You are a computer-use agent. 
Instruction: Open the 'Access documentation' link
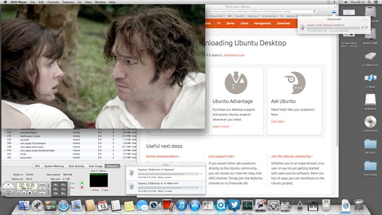(163, 156)
